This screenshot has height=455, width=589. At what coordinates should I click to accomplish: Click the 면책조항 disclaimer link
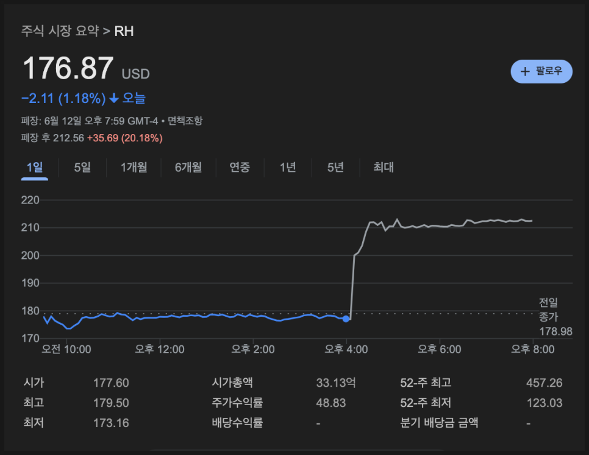(x=185, y=121)
